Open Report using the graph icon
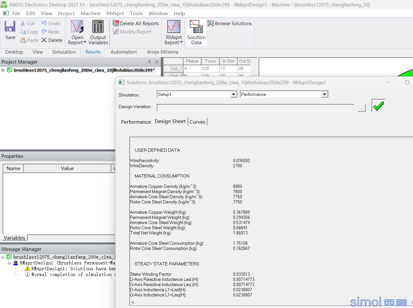Viewport: 413px width, 308px height. pos(77,26)
